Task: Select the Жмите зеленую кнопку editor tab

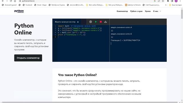Action: 65,22
